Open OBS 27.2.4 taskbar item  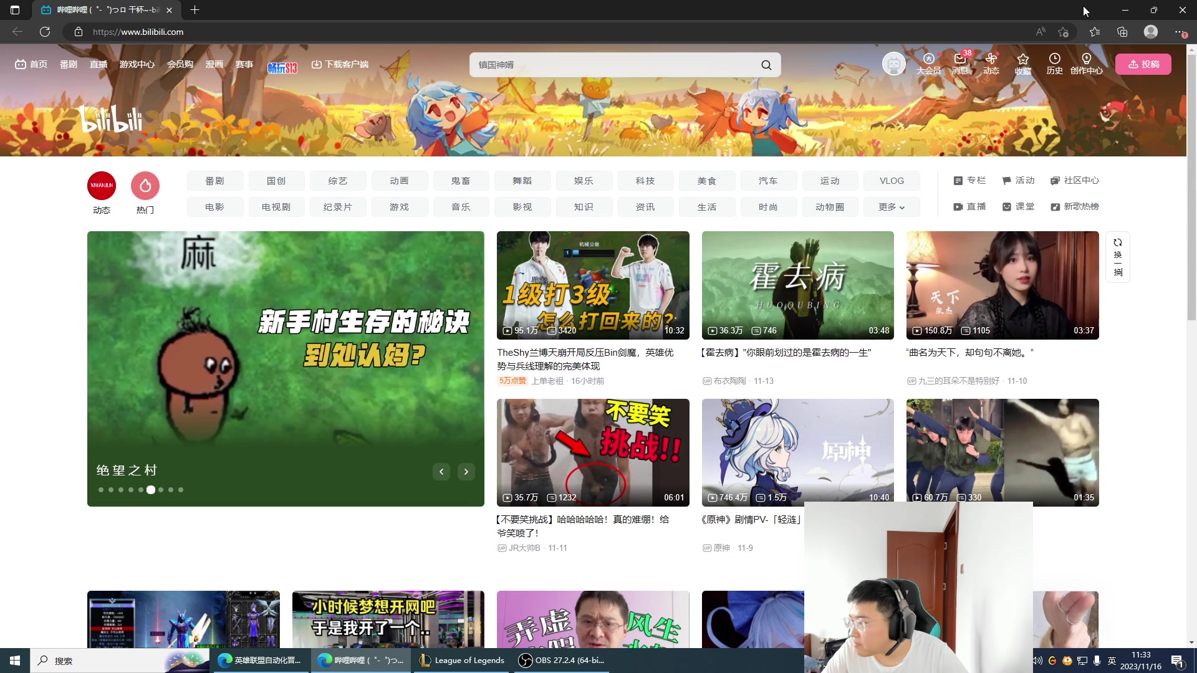coord(562,661)
